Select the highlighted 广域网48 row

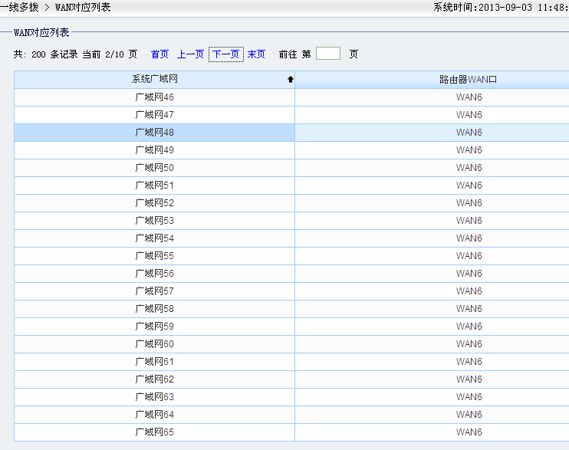coord(154,133)
